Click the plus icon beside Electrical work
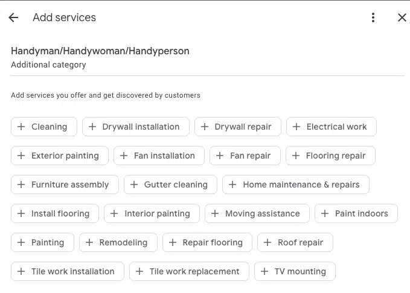The width and height of the screenshot is (410, 293). [296, 127]
